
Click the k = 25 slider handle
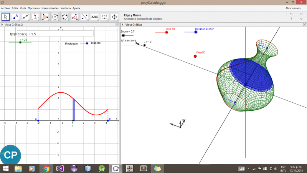coord(20,42)
